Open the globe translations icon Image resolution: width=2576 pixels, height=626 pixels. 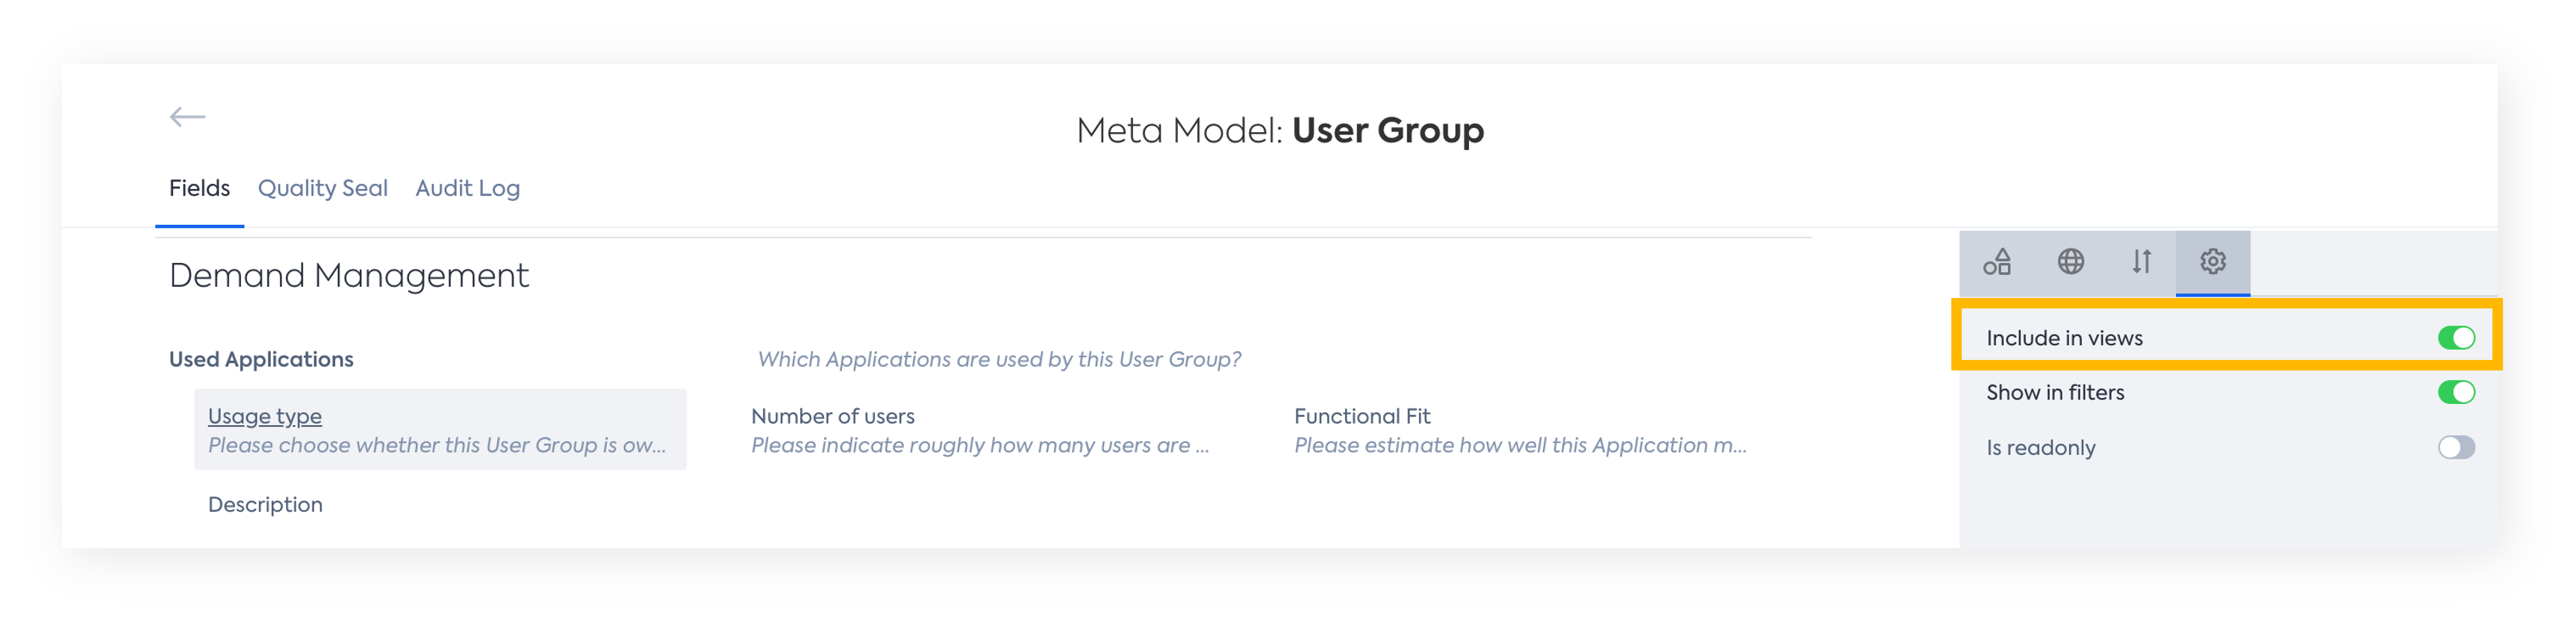click(2070, 262)
